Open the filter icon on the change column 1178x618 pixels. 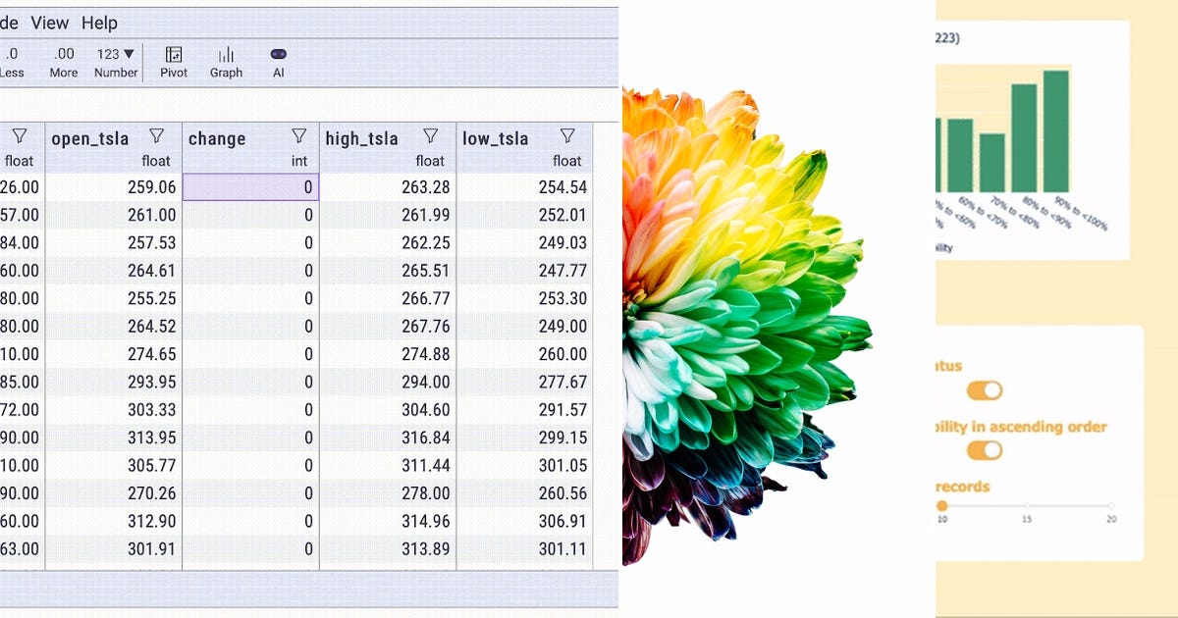click(297, 135)
